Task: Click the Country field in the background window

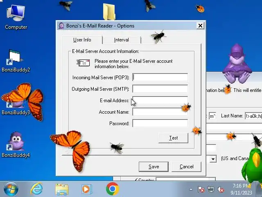Action: click(185, 179)
